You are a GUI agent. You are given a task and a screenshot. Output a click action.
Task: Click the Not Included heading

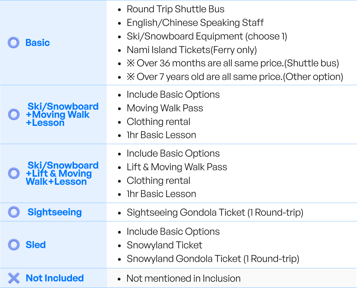[x=55, y=278]
